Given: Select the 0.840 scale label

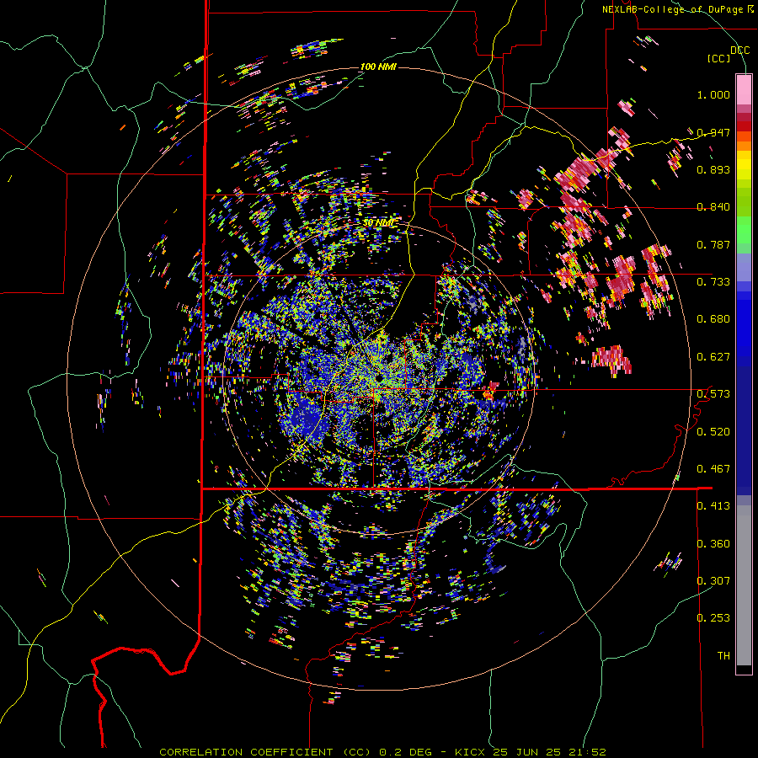Looking at the screenshot, I should [713, 207].
